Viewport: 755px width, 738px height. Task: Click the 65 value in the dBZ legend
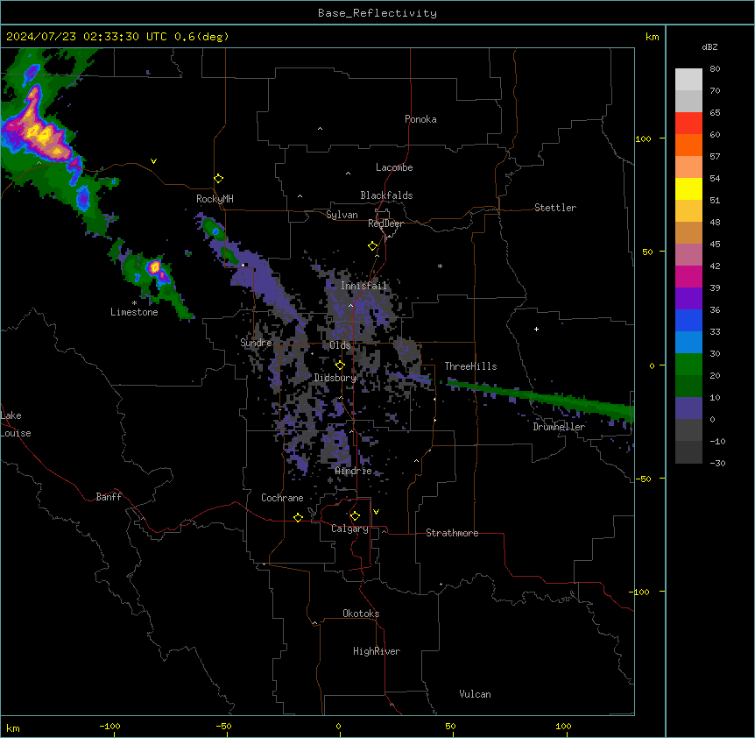point(715,112)
